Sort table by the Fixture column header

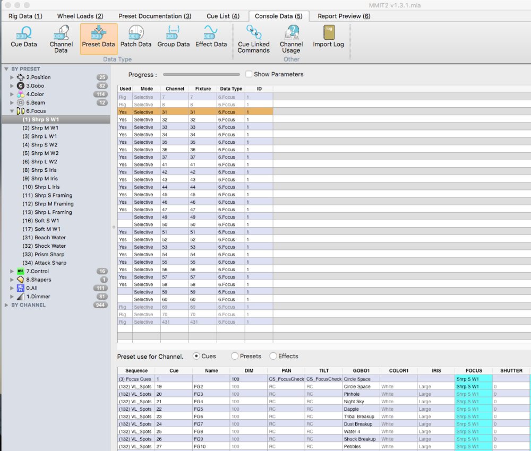[203, 89]
